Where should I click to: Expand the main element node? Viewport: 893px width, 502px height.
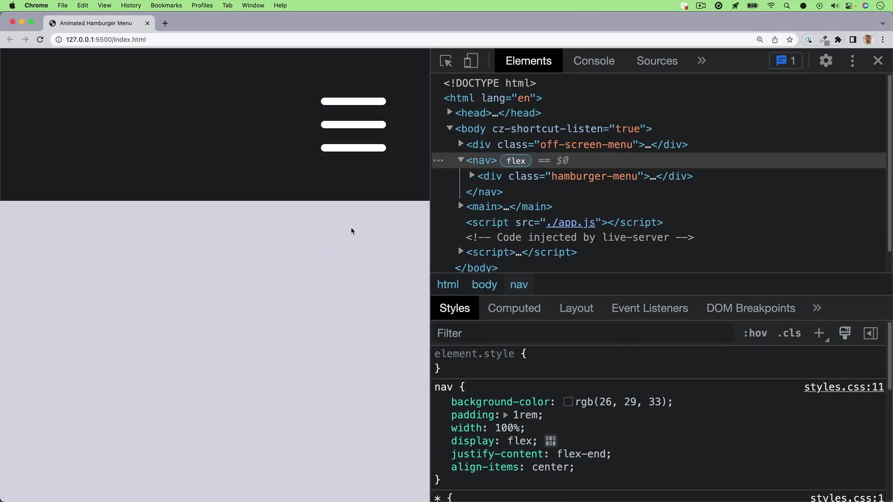pos(461,206)
